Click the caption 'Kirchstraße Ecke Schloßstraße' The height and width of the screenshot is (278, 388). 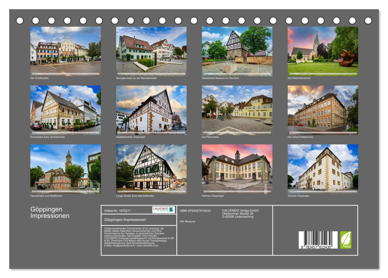47,137
